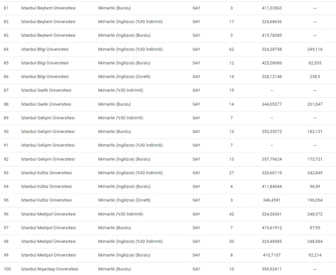Open İstanbul Nişantaşı Üniversitesi entry
336x275 pixels.
(x=49, y=269)
